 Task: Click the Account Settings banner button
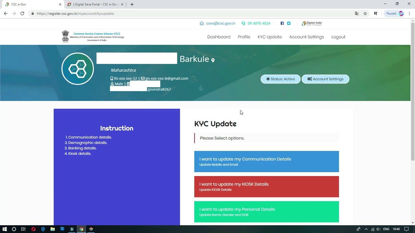[x=326, y=79]
